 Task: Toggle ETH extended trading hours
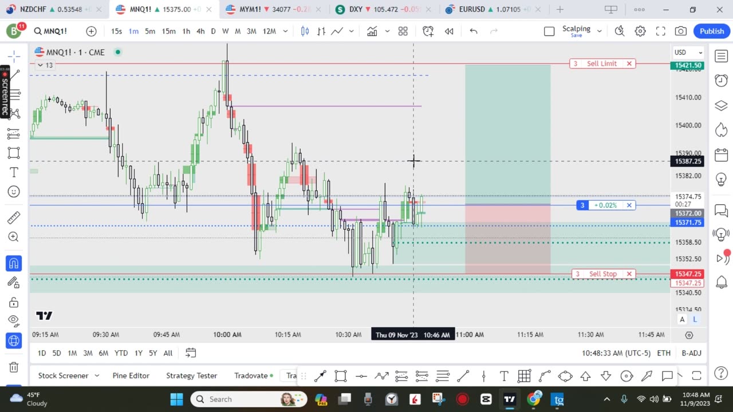pos(664,353)
